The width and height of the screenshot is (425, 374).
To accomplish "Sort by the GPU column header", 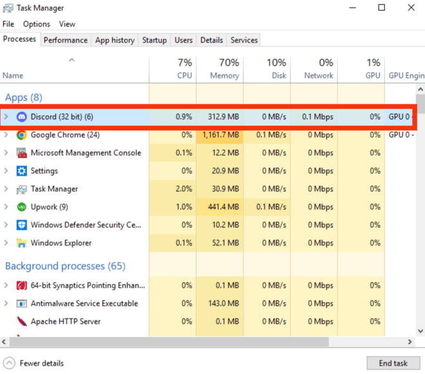I will pos(361,70).
